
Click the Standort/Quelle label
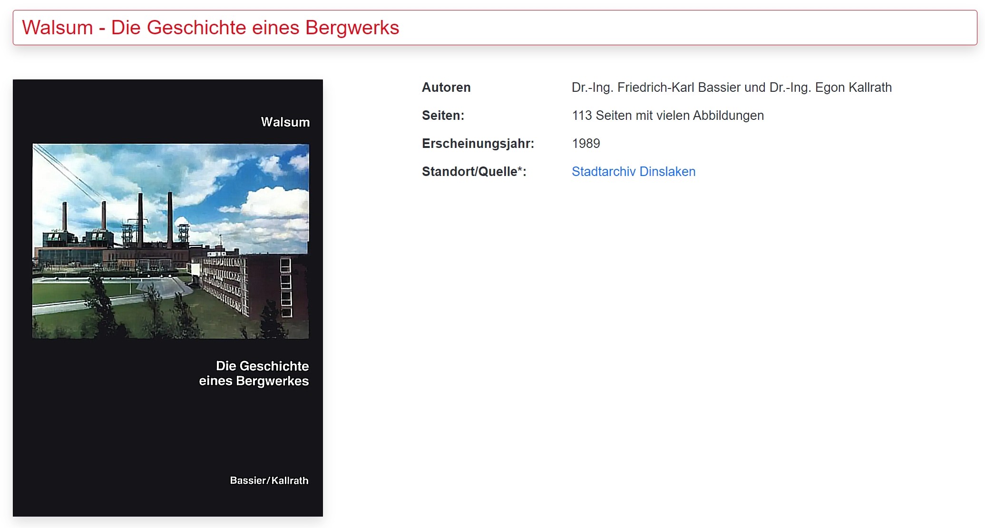click(474, 172)
